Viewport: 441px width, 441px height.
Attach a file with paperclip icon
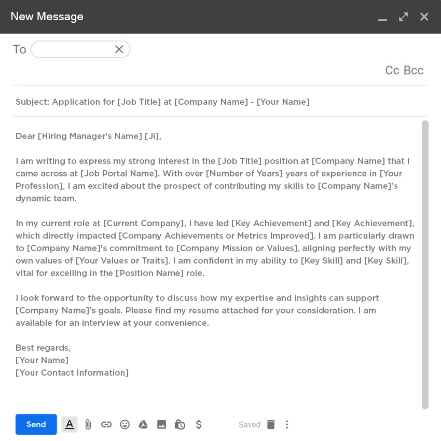point(88,424)
